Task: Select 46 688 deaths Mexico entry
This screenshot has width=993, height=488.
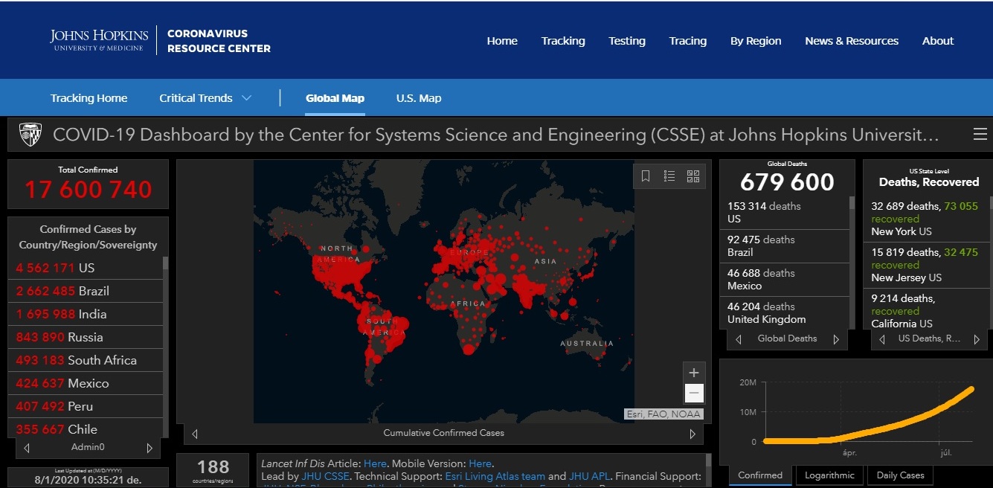Action: click(x=785, y=280)
